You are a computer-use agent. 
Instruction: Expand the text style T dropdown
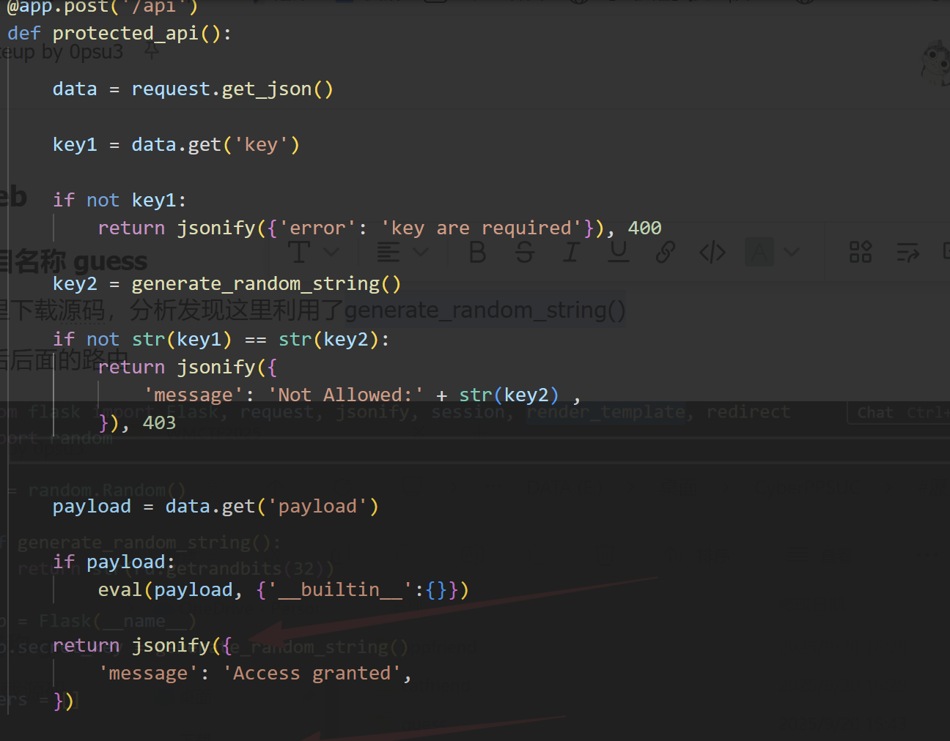[331, 253]
